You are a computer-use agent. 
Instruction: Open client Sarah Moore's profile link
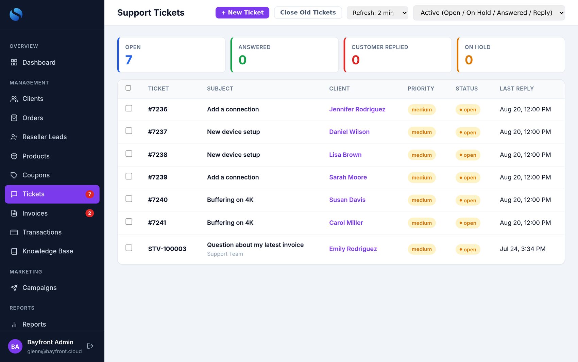point(348,177)
